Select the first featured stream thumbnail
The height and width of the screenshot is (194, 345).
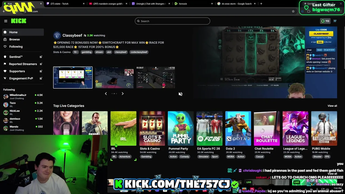(73, 77)
